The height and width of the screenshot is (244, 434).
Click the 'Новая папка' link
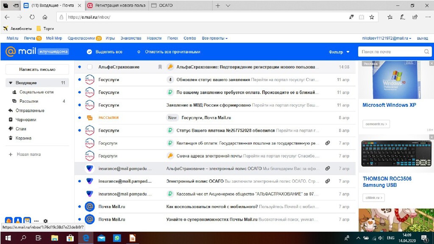point(28,154)
